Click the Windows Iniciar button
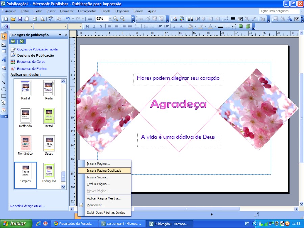 coord(16,224)
